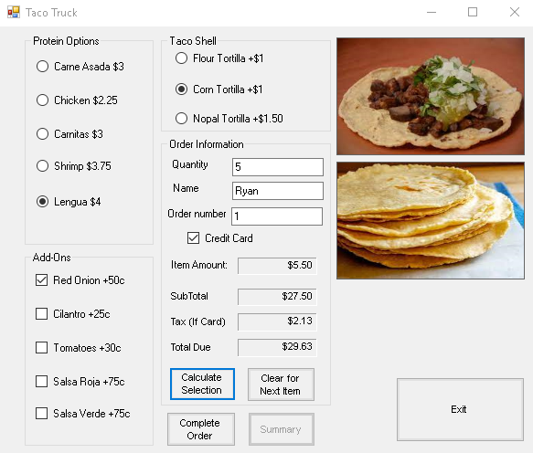
Task: Click the Calculate Selection button
Action: pos(202,384)
